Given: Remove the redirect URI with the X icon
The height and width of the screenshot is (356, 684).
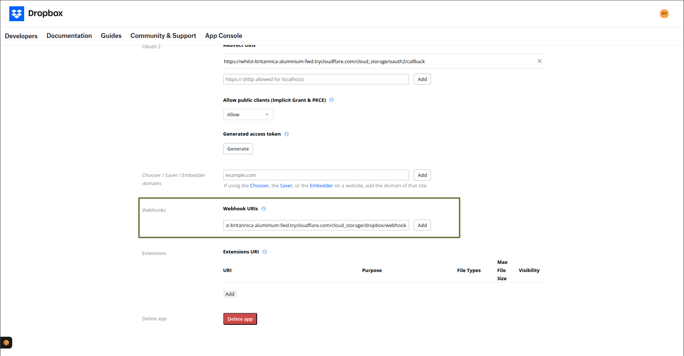Looking at the screenshot, I should (x=539, y=61).
